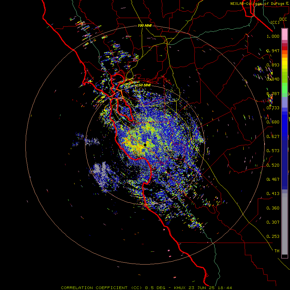Viewport: 290px width, 290px height.
Task: Click the NEXLAB-College of DuPage header text
Action: (x=257, y=4)
